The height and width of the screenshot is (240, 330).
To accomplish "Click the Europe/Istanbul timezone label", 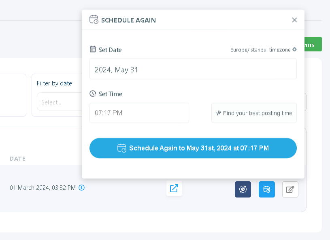I will click(260, 49).
